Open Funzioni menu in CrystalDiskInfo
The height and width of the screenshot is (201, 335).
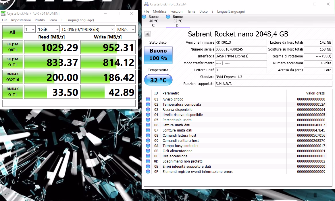click(x=177, y=11)
